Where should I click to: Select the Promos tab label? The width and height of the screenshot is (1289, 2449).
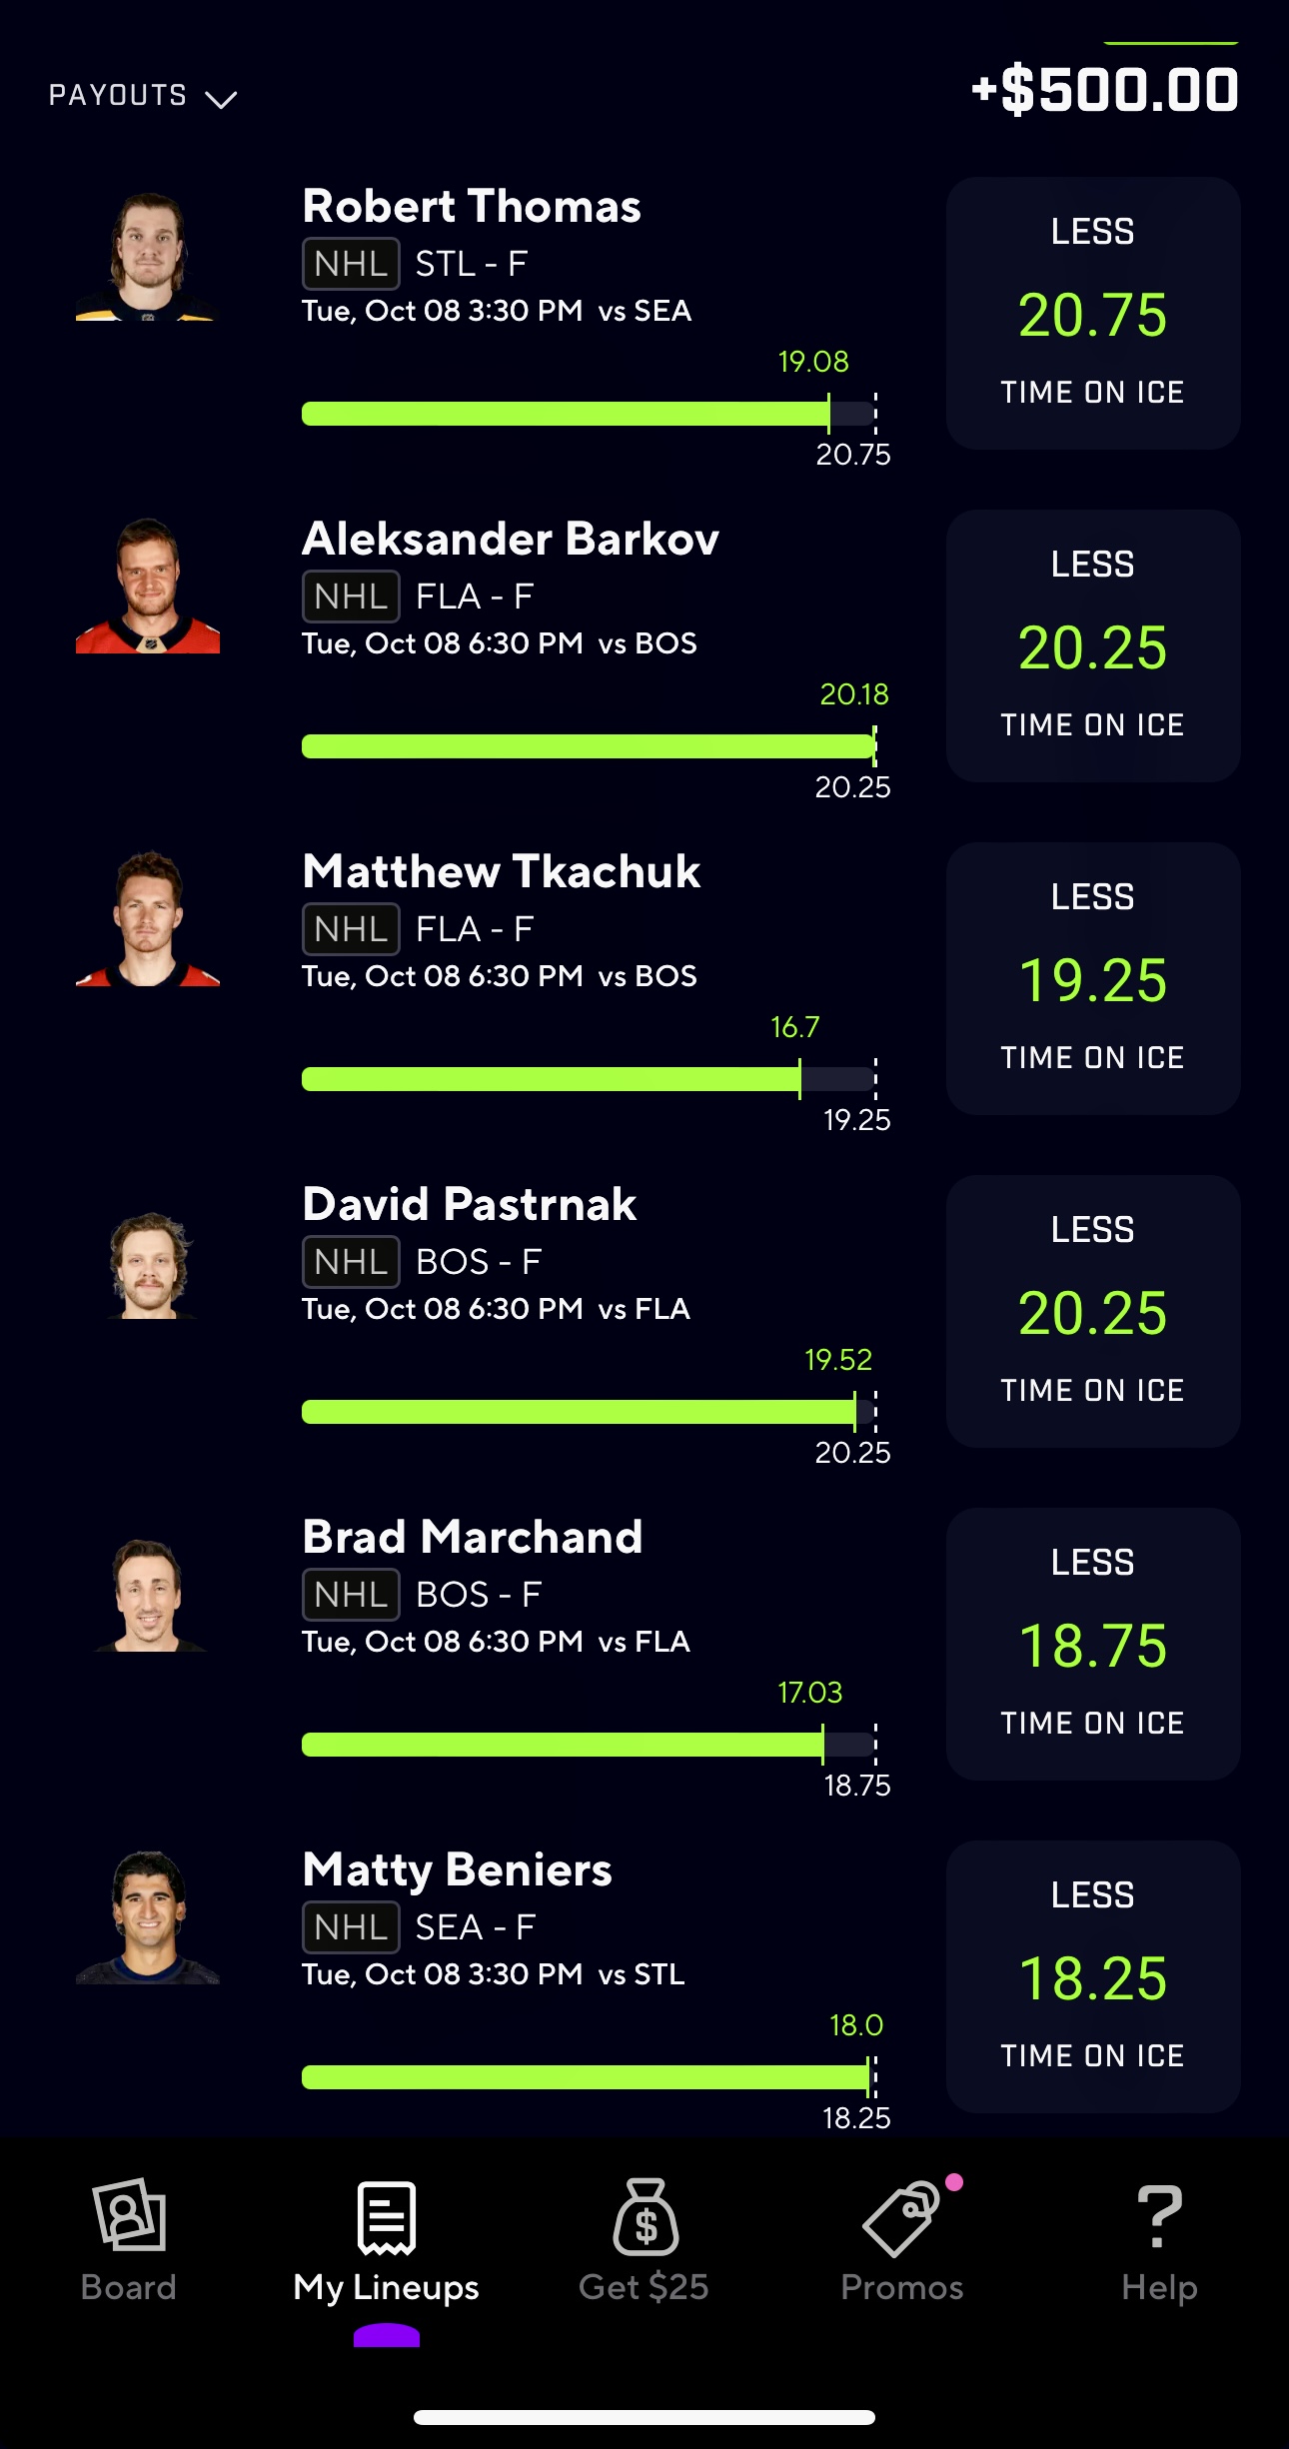pyautogui.click(x=902, y=2287)
